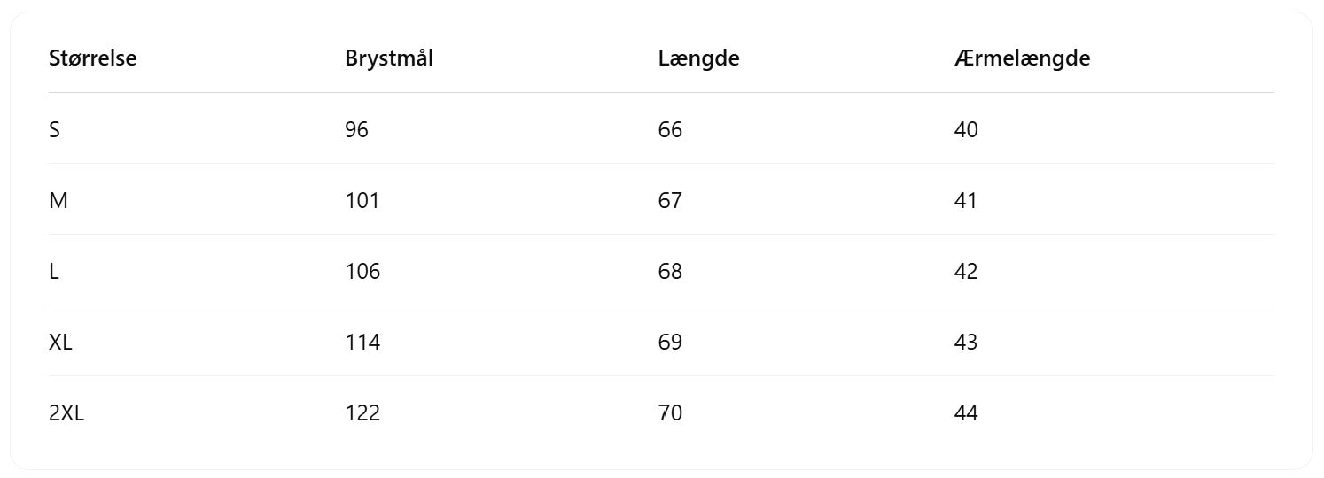This screenshot has height=478, width=1324.
Task: Click chest value 106 in L row
Action: (363, 272)
